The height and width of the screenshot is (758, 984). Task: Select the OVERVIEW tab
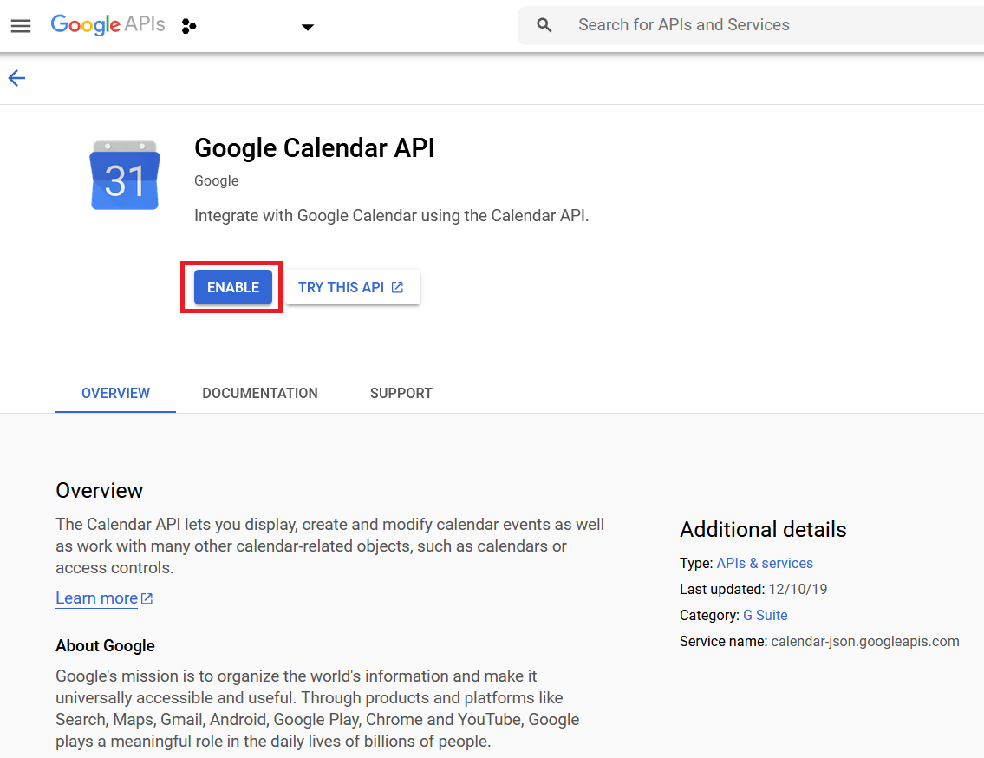point(115,393)
